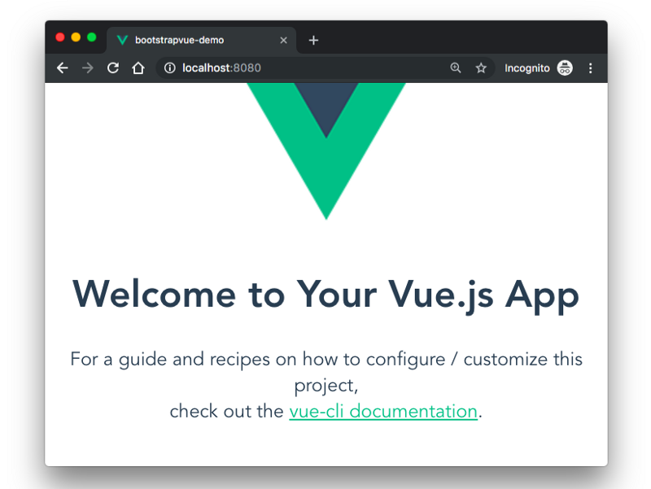Click the site information icon in address bar

pyautogui.click(x=168, y=68)
